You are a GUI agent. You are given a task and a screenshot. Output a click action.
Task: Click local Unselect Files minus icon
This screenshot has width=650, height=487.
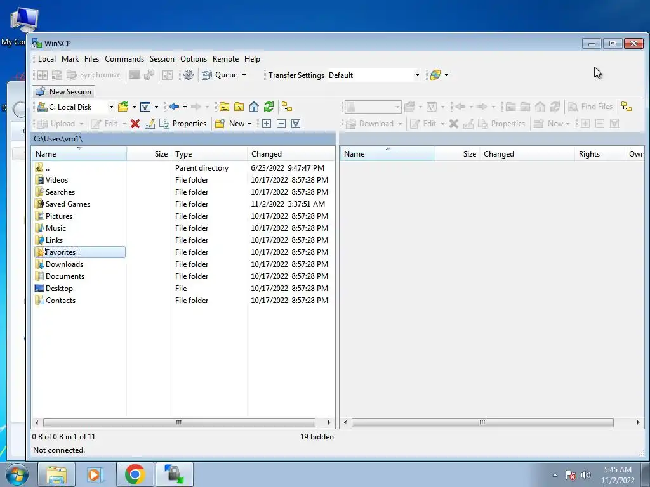coord(281,124)
